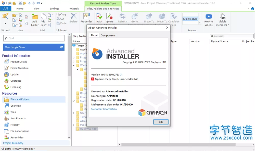Open the Customer Information link
This screenshot has width=255, height=151.
pyautogui.click(x=104, y=109)
